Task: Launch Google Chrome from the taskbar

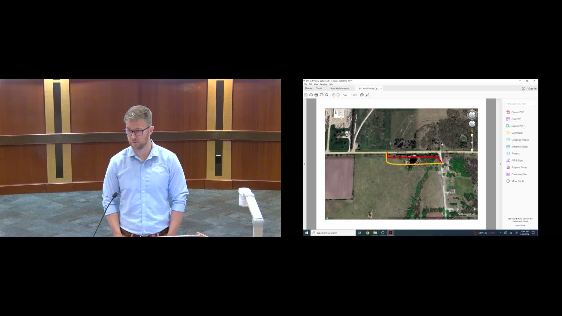Action: click(367, 233)
